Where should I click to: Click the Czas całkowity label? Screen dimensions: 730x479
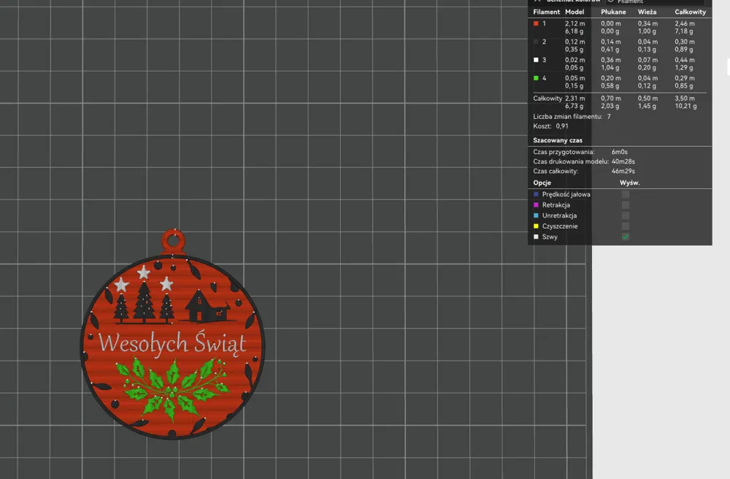pyautogui.click(x=556, y=171)
